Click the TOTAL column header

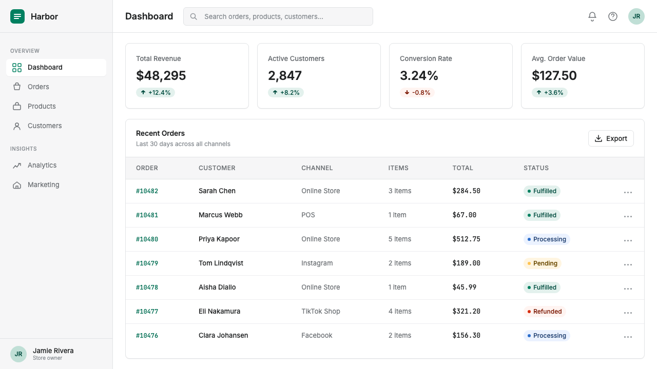[463, 168]
